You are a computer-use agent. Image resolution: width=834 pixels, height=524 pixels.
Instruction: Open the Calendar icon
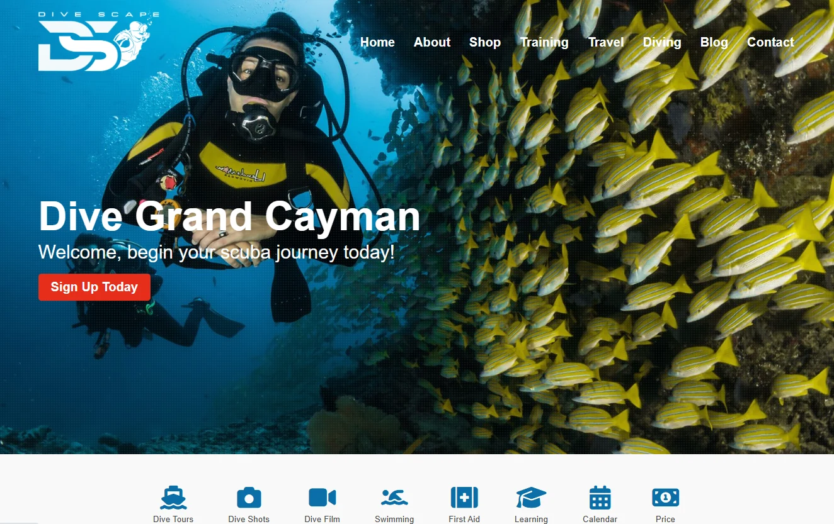pos(600,498)
